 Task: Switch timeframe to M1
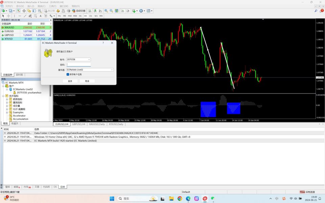tap(60, 16)
